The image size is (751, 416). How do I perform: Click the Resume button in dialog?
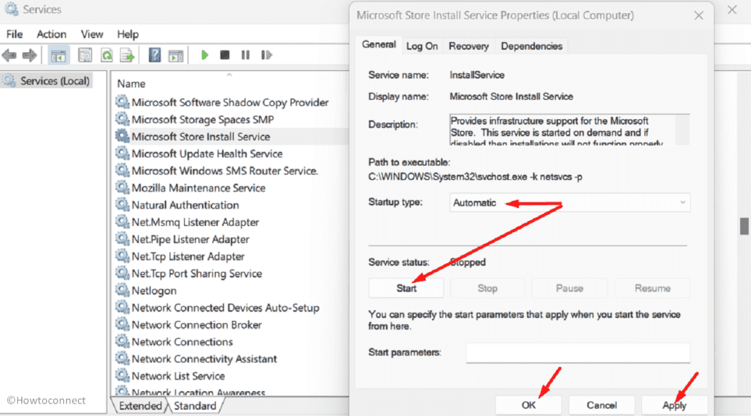pyautogui.click(x=652, y=289)
